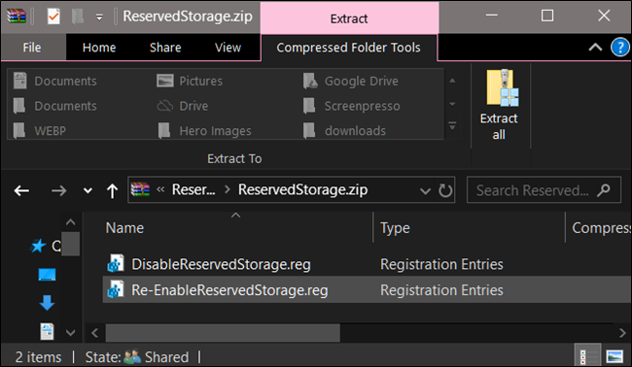Choose WEBP folder as extract destination
The height and width of the screenshot is (367, 632).
click(40, 131)
